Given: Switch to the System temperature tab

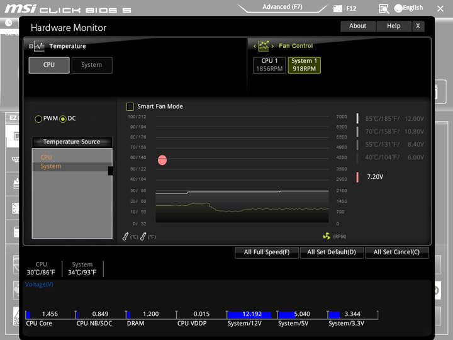Looking at the screenshot, I should (92, 65).
